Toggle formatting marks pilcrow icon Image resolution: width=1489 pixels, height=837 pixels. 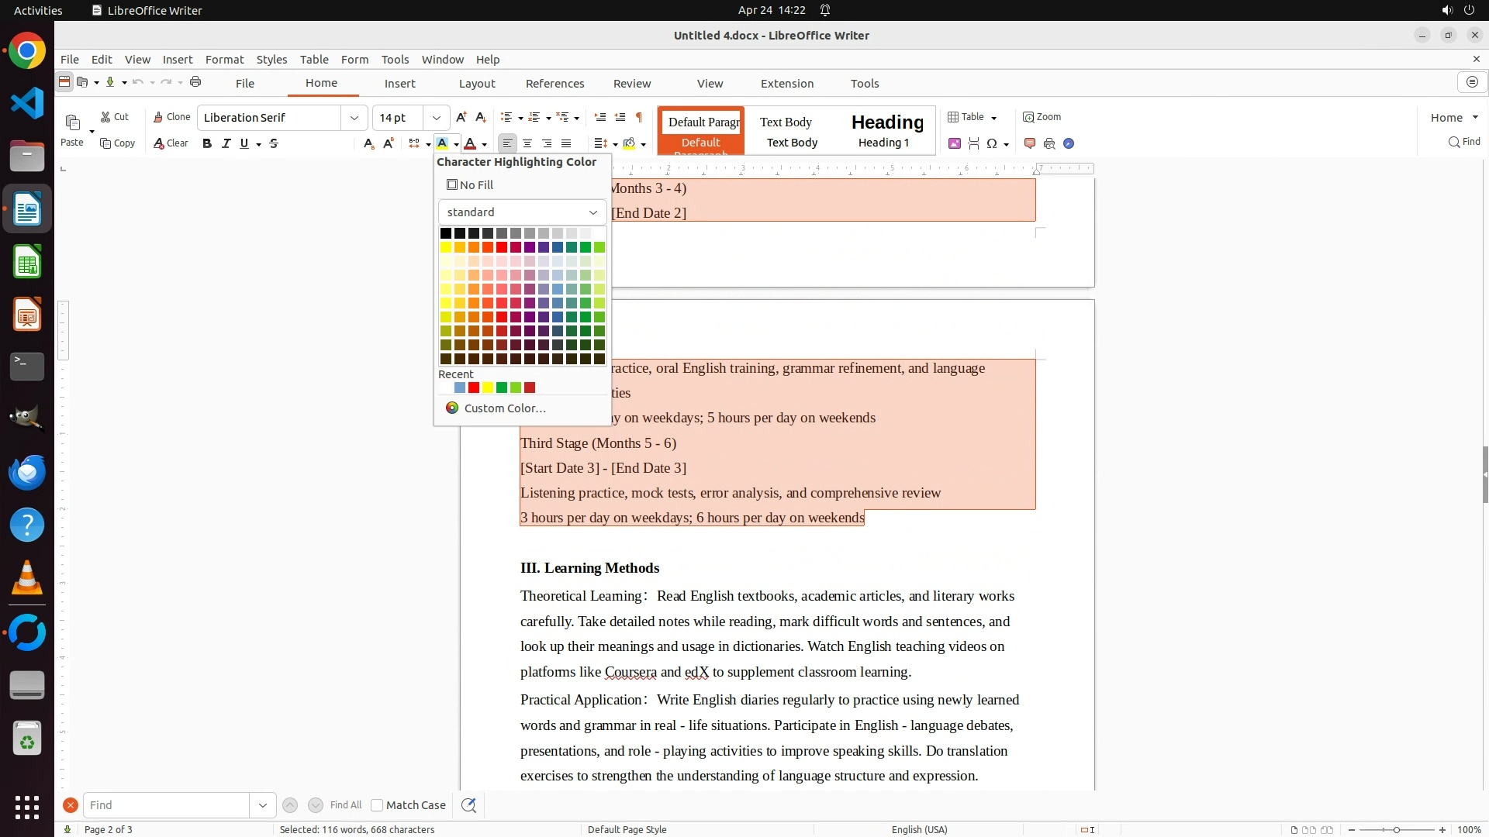(x=639, y=117)
